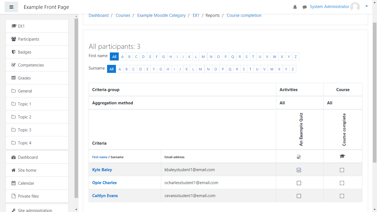The image size is (377, 212).
Task: Open Kyle Baley's profile link
Action: point(102,170)
